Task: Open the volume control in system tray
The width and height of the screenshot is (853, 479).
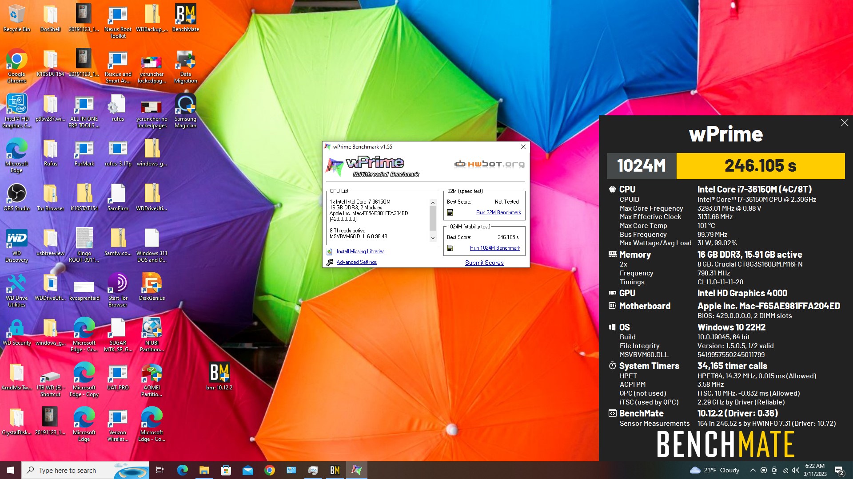Action: point(795,470)
